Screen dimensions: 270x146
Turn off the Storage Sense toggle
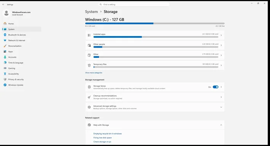coord(215,87)
